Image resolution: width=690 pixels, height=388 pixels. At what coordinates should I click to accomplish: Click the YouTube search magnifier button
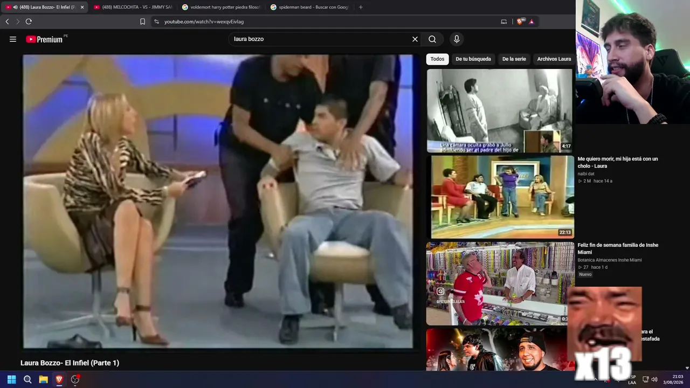pyautogui.click(x=432, y=39)
